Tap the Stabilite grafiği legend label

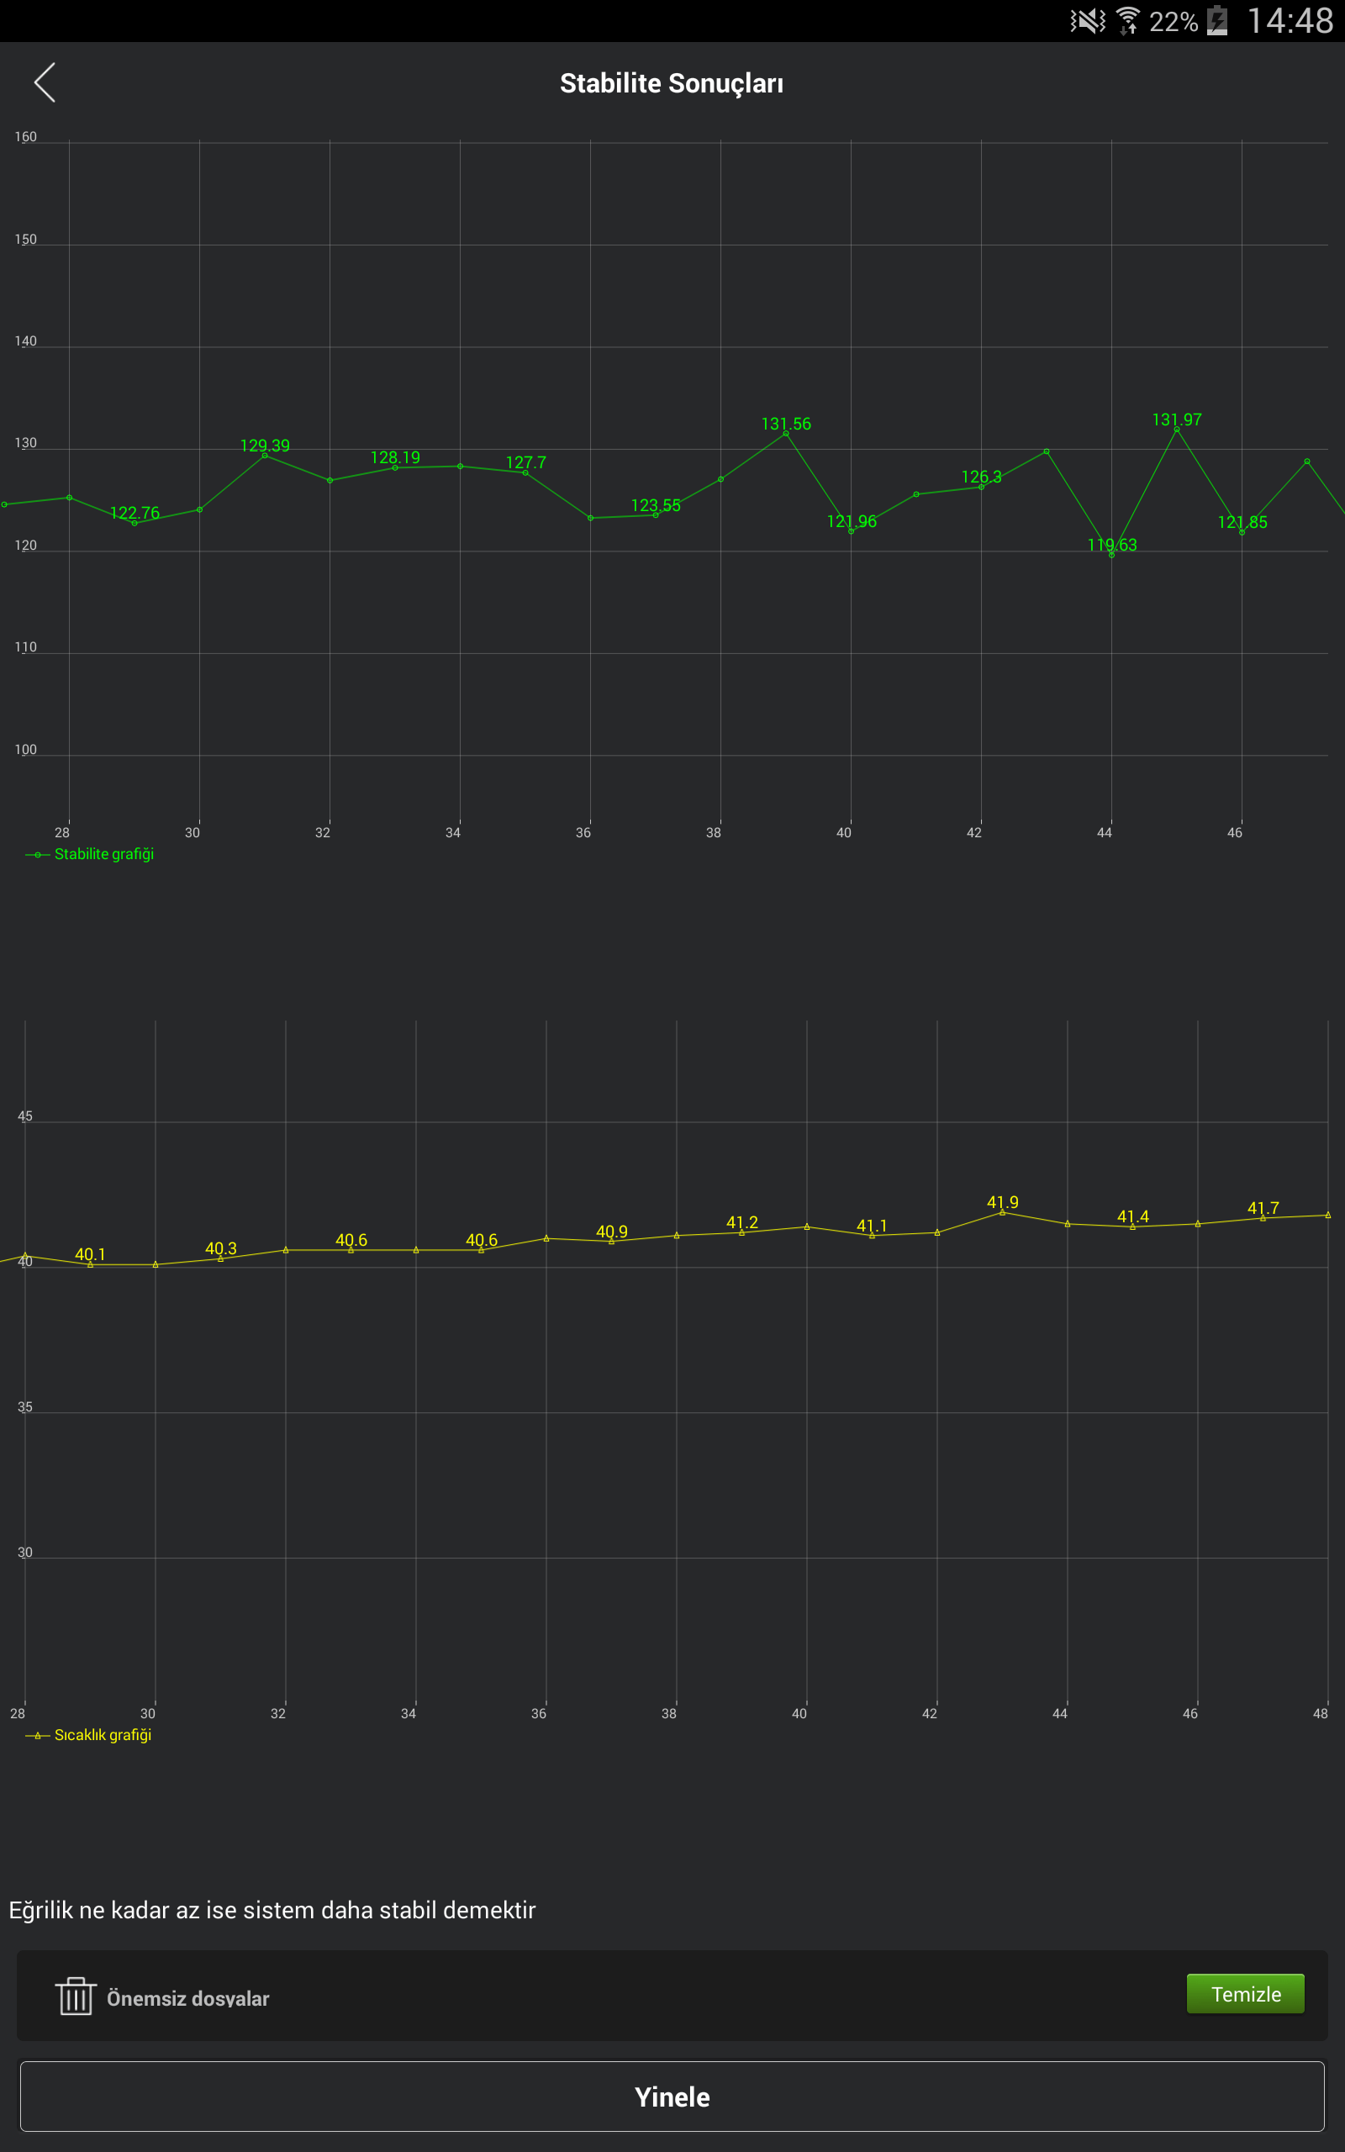tap(104, 854)
